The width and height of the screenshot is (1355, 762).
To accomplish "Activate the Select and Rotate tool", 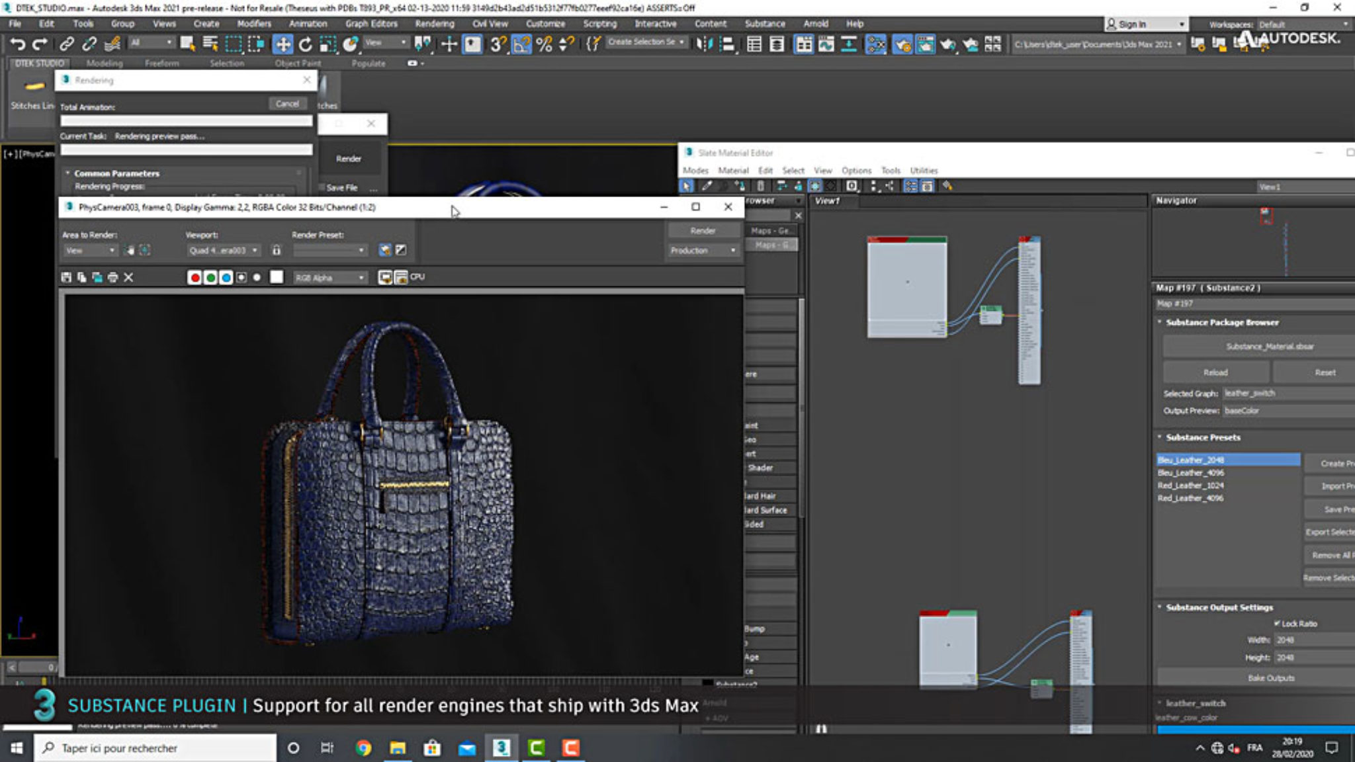I will click(305, 44).
